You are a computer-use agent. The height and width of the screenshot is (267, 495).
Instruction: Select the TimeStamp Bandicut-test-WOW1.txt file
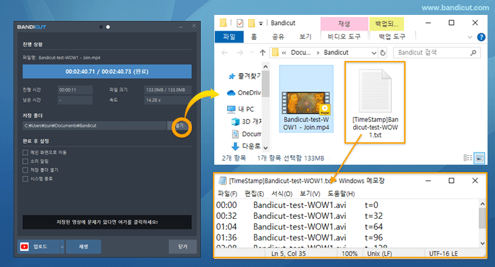375,102
